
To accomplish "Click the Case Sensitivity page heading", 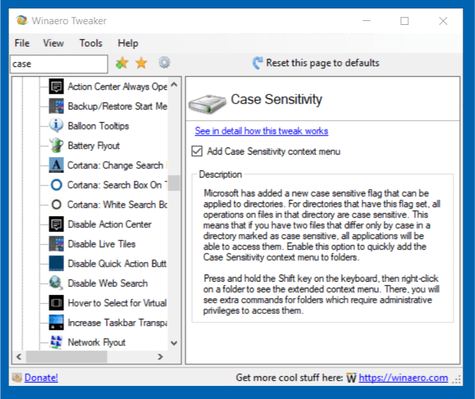I will pos(276,100).
